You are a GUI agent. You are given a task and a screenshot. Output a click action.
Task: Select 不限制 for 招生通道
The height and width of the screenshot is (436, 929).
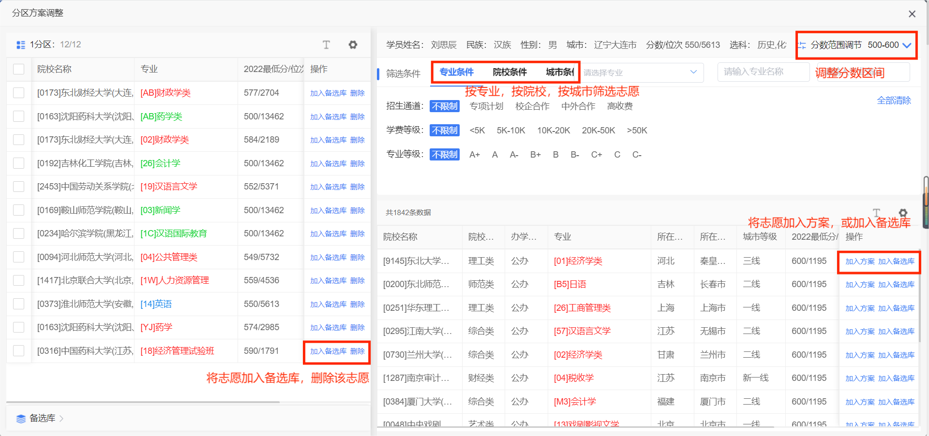[444, 106]
